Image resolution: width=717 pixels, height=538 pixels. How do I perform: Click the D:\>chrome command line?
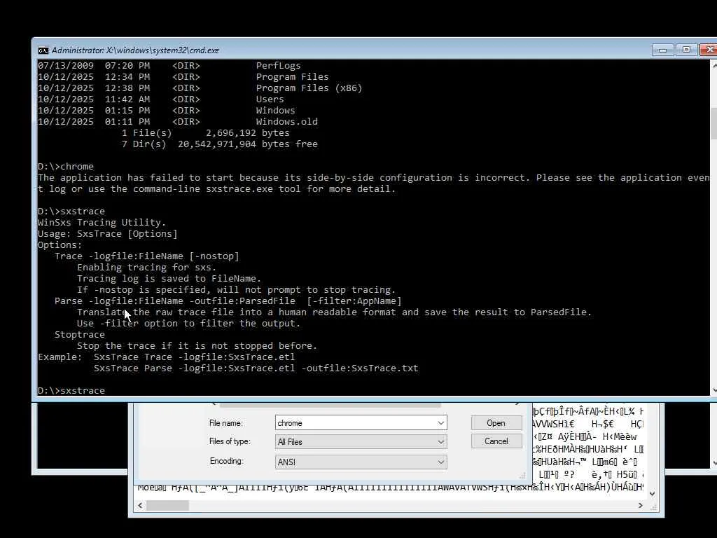click(66, 167)
